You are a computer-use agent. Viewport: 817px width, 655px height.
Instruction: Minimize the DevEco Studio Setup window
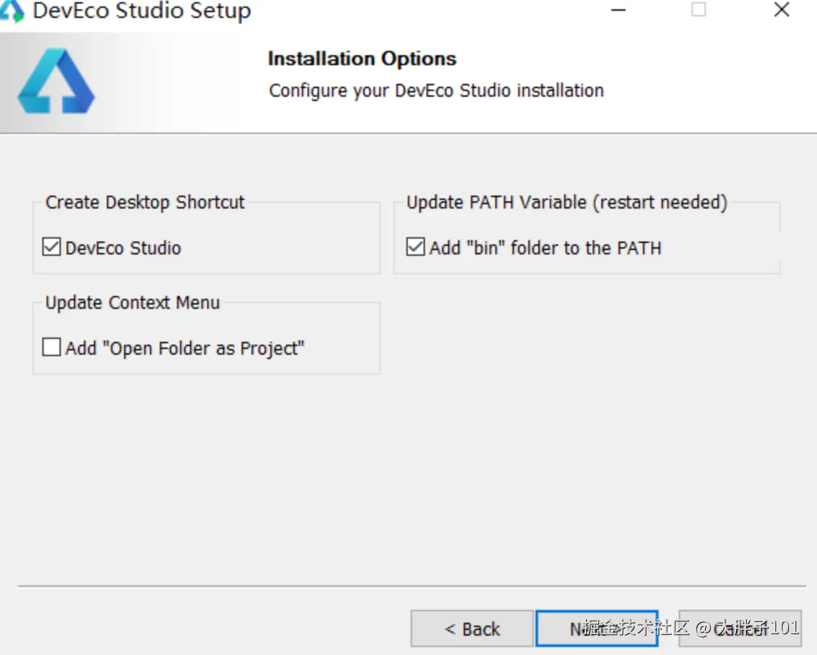[618, 10]
